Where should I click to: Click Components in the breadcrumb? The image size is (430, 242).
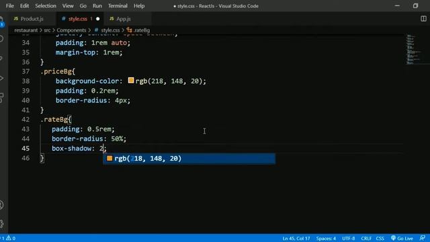[x=71, y=30]
